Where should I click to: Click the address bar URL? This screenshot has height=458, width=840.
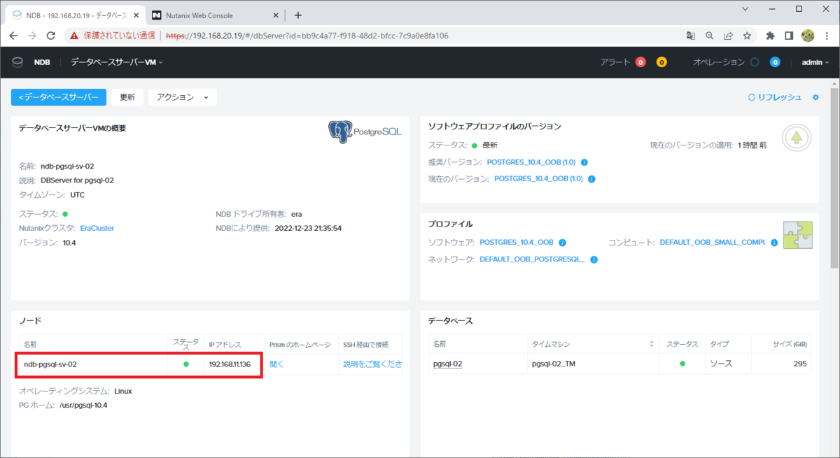[x=307, y=35]
